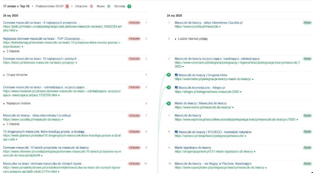313x173 pixels.
Task: Click the Utracone 8 count badge
Action: point(91,6)
